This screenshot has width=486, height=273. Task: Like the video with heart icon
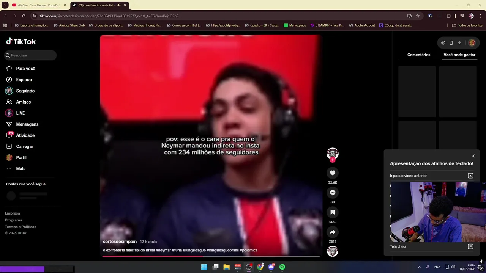coord(333,173)
